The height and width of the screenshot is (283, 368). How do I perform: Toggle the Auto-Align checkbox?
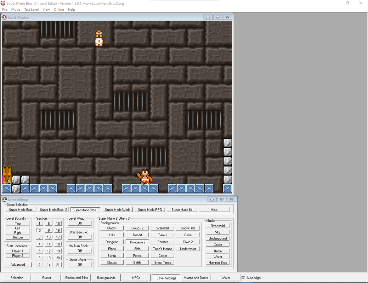(x=243, y=278)
